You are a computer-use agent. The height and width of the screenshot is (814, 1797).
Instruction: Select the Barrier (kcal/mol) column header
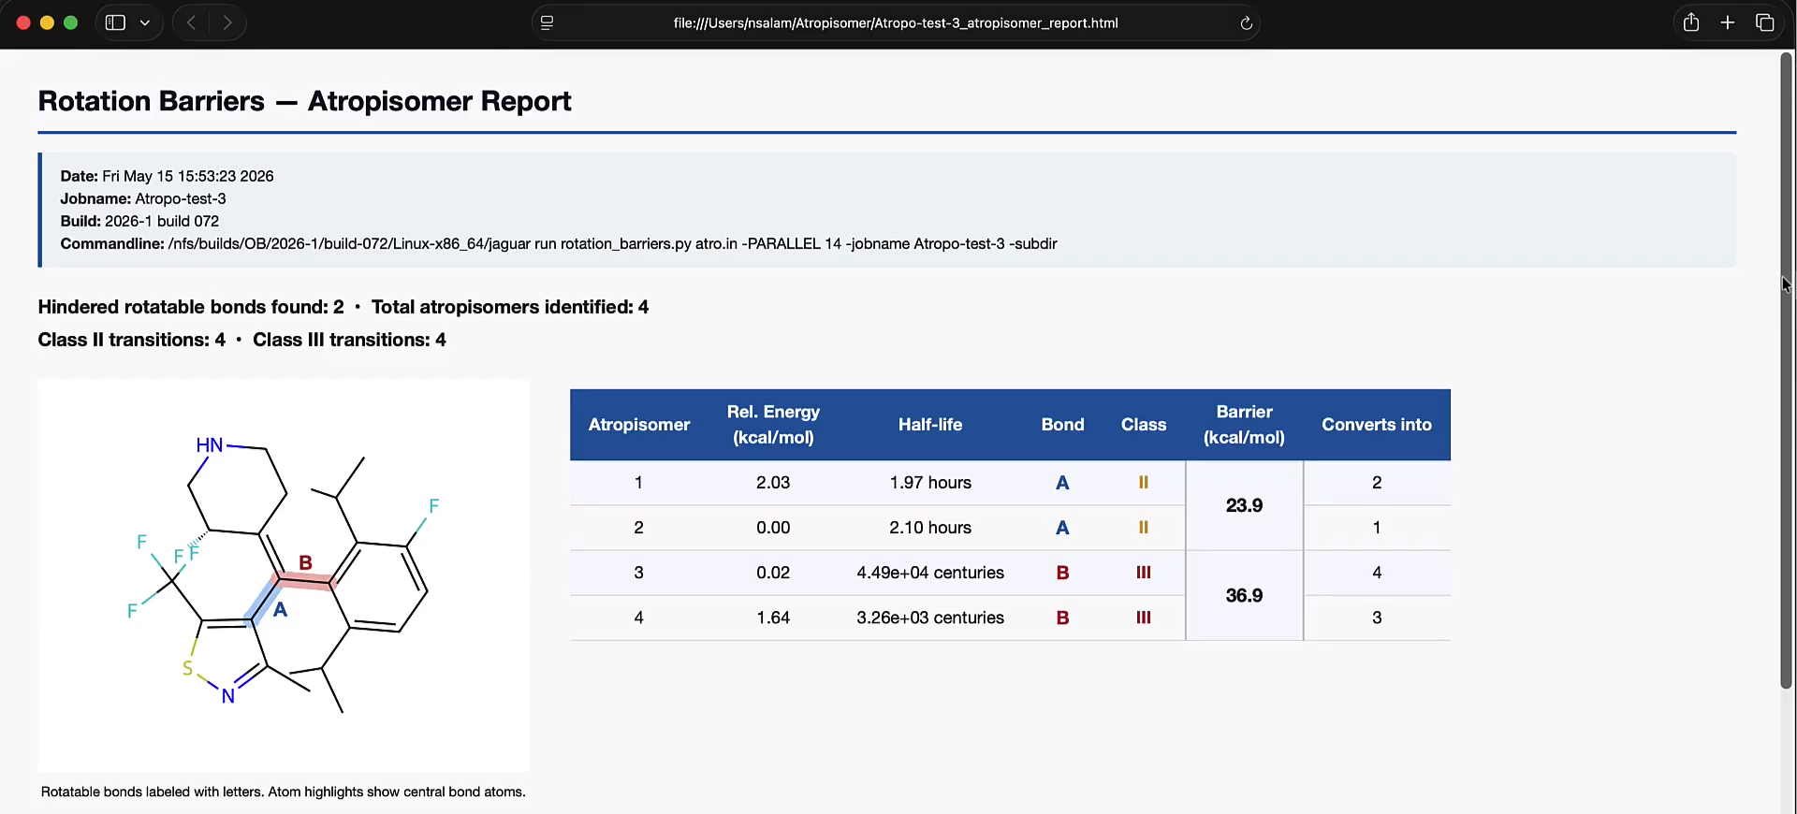[x=1244, y=425]
